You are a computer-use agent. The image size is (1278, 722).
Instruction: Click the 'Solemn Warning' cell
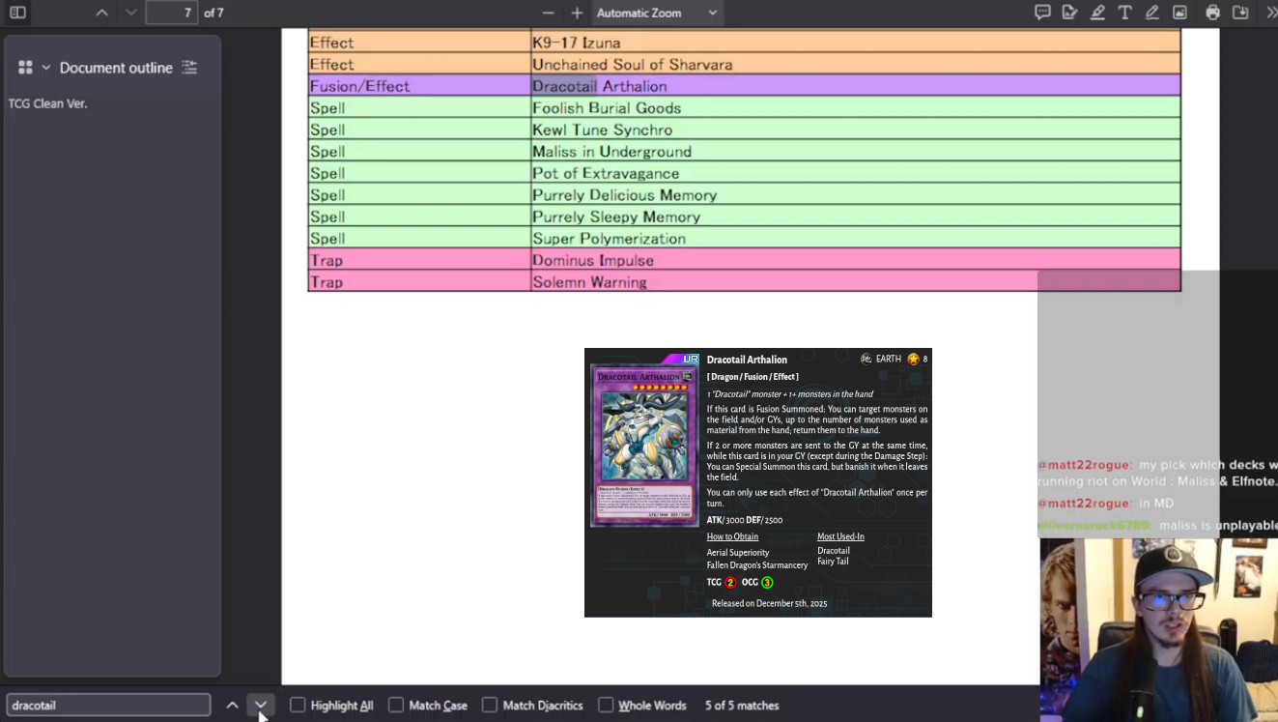point(856,281)
